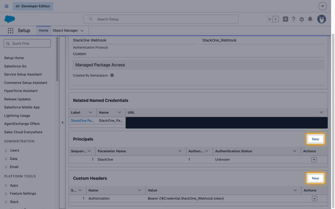
Task: Switch to the Home tab
Action: [43, 30]
